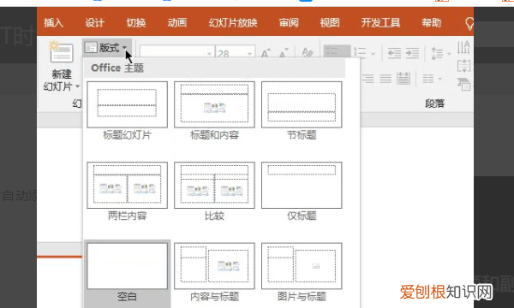The image size is (514, 308).
Task: Click the convert to SmartArt icon
Action: tap(463, 84)
